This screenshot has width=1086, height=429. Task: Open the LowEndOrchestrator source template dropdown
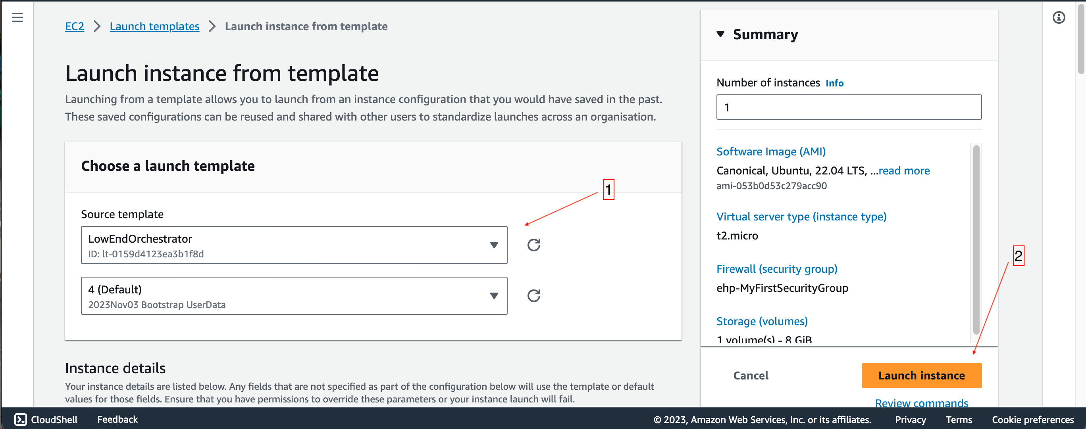(294, 245)
